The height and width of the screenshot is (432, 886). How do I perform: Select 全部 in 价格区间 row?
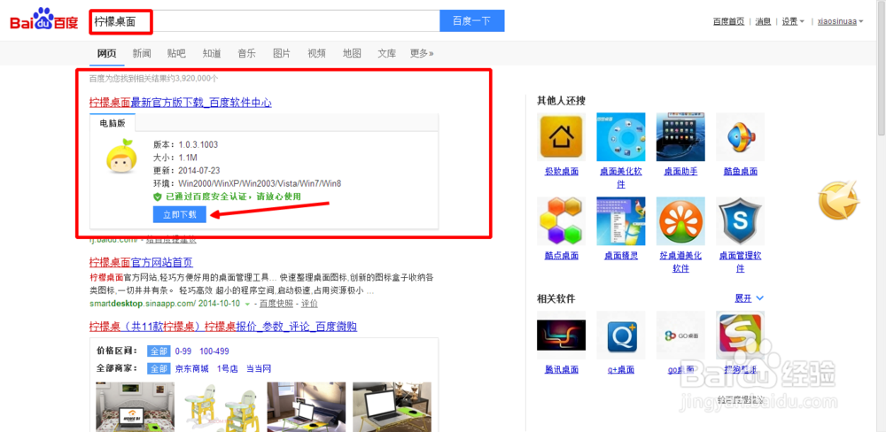[x=159, y=351]
